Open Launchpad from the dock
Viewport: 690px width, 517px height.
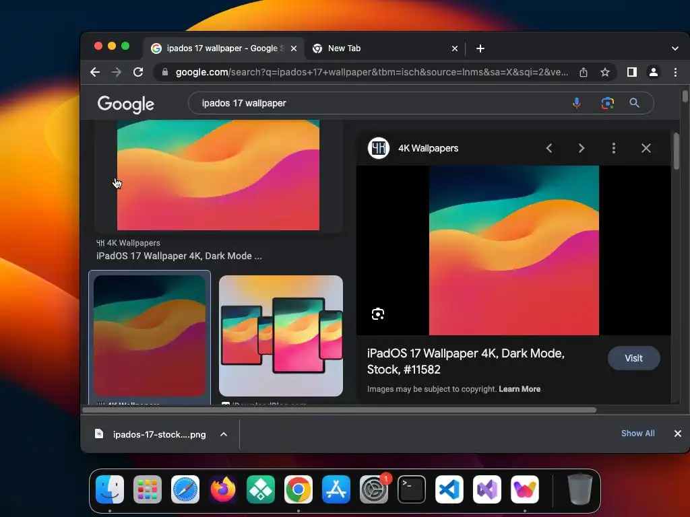click(x=148, y=489)
